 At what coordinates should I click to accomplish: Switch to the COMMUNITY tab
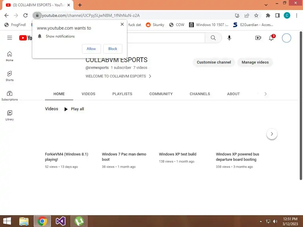pyautogui.click(x=161, y=94)
